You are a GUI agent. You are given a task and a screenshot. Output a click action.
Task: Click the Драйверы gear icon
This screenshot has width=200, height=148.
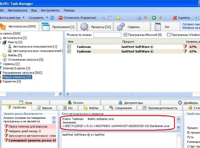(x=180, y=103)
